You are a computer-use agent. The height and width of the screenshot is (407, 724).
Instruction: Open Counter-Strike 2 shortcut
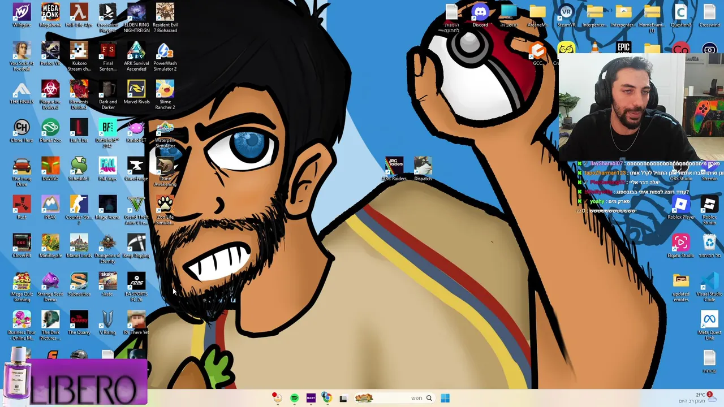[79, 210]
